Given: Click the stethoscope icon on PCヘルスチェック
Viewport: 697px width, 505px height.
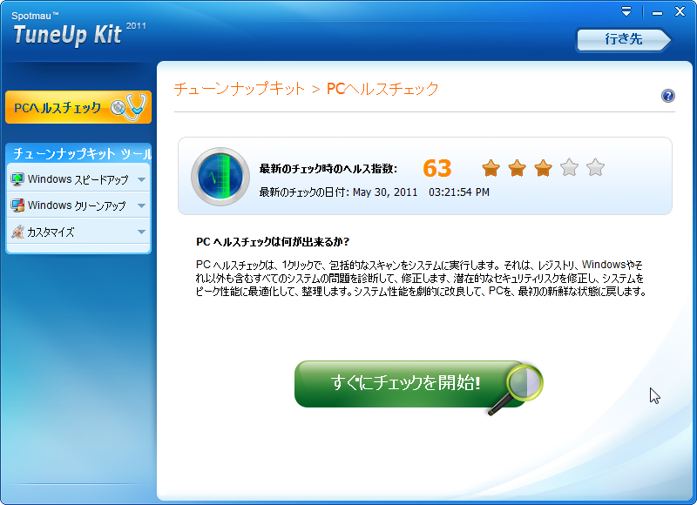Looking at the screenshot, I should [128, 107].
